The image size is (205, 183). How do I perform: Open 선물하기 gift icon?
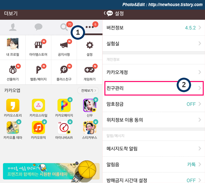coord(13,70)
